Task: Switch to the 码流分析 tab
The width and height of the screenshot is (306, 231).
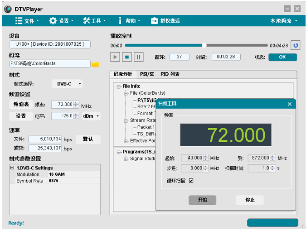Action: coord(123,74)
